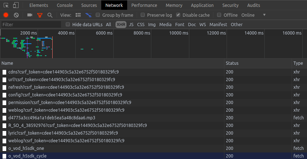Show the waterfall overview icon
307x159 pixels.
[88, 15]
